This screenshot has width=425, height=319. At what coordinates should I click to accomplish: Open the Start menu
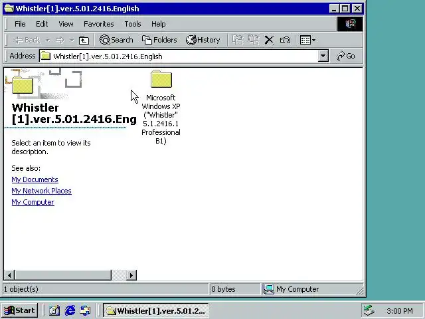point(19,310)
